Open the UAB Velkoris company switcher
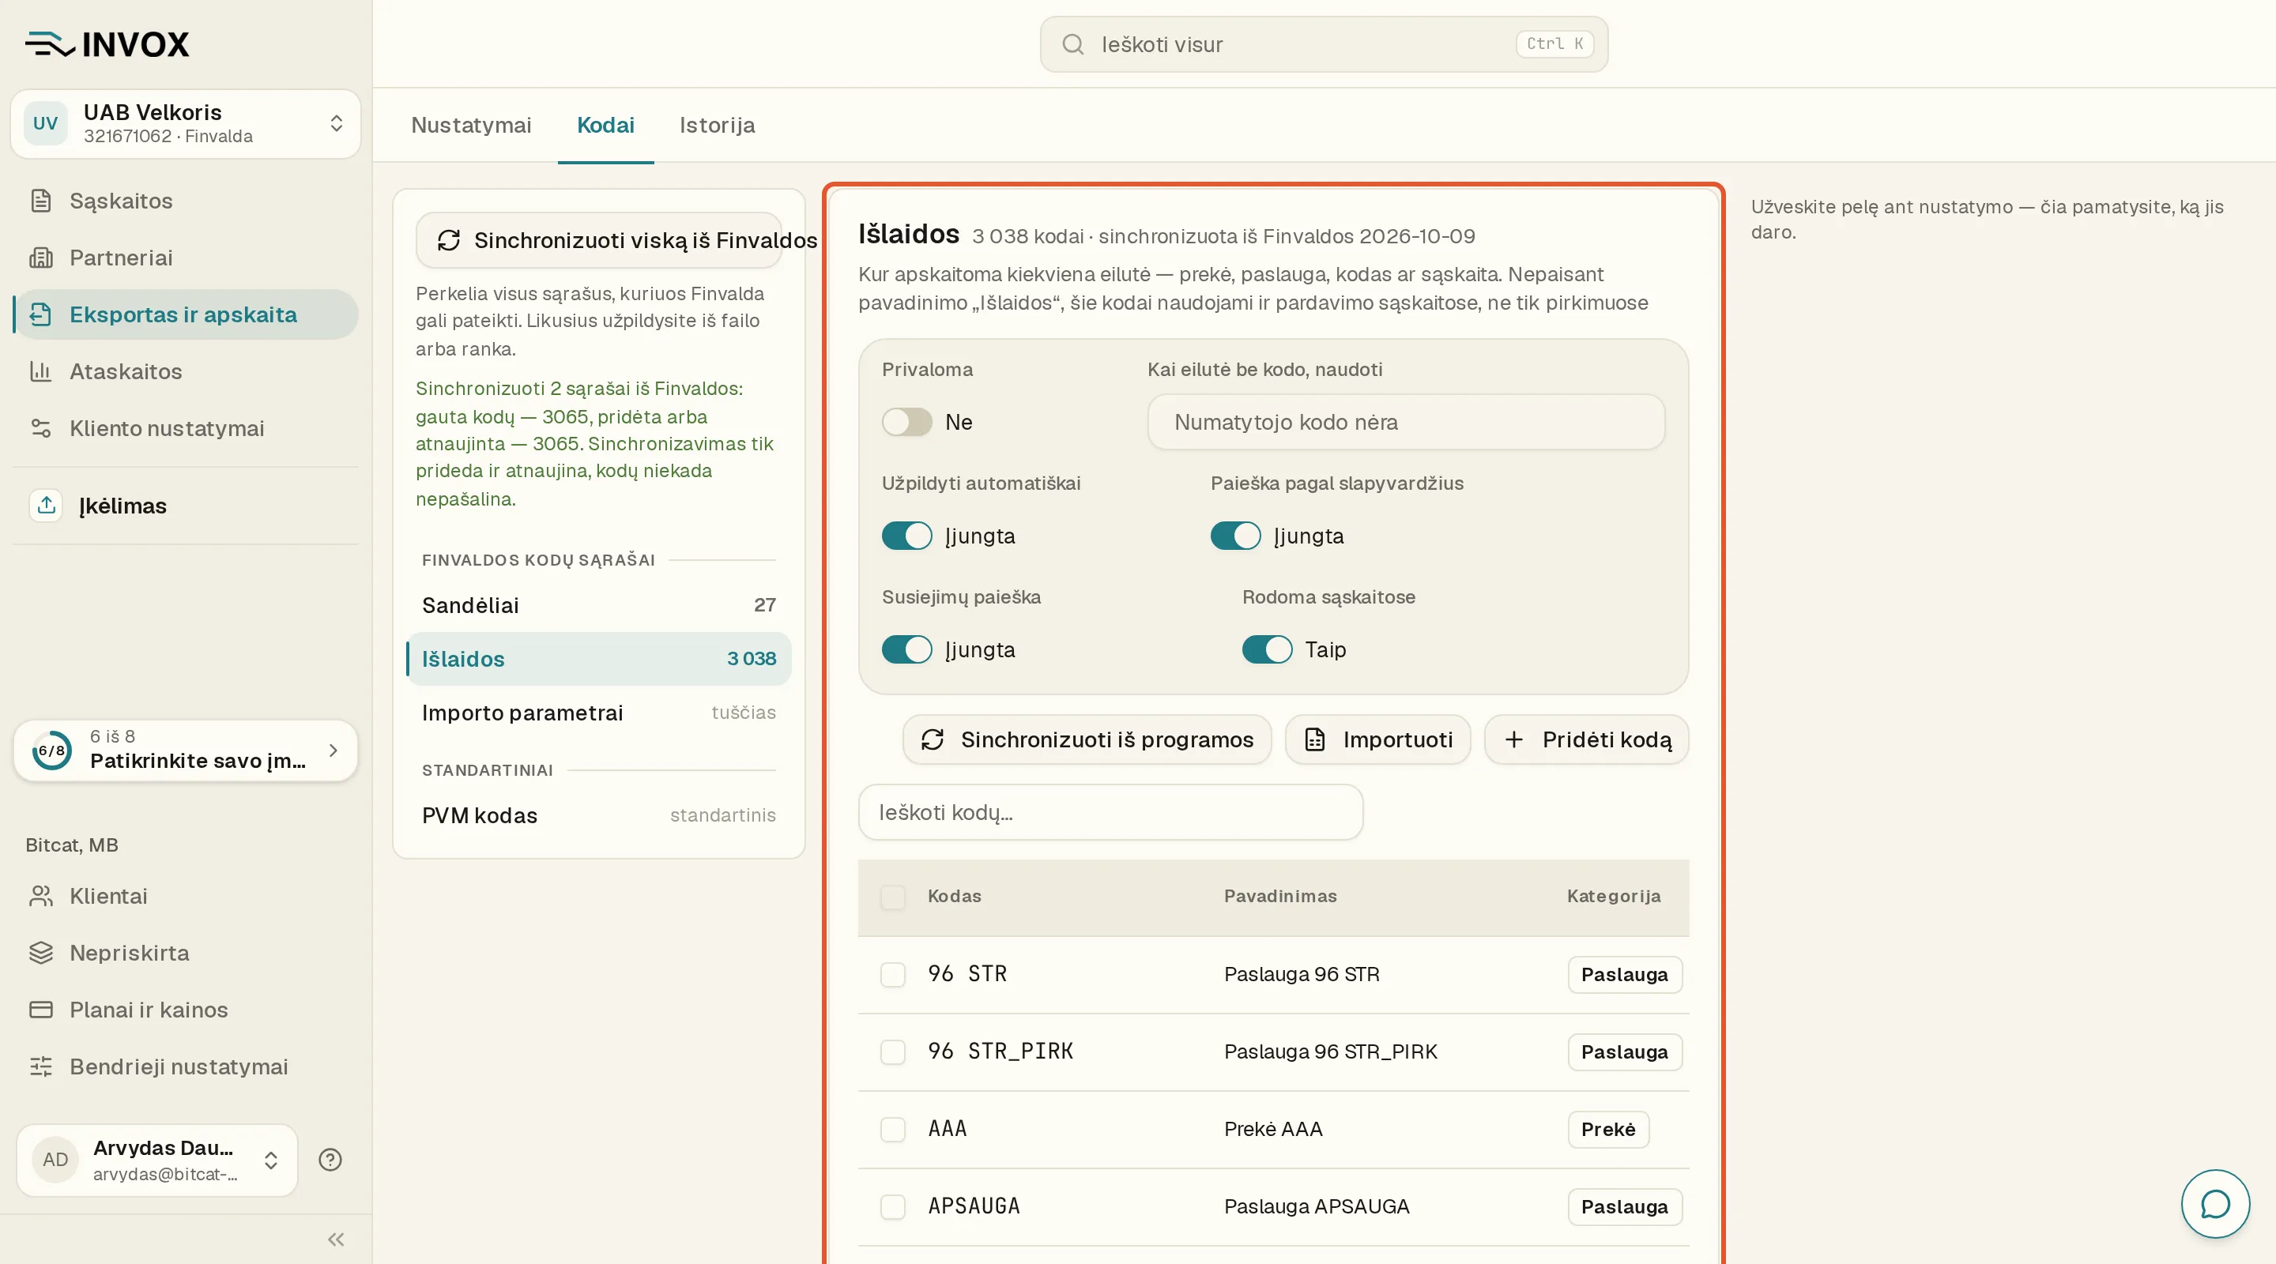Image resolution: width=2276 pixels, height=1264 pixels. click(186, 124)
